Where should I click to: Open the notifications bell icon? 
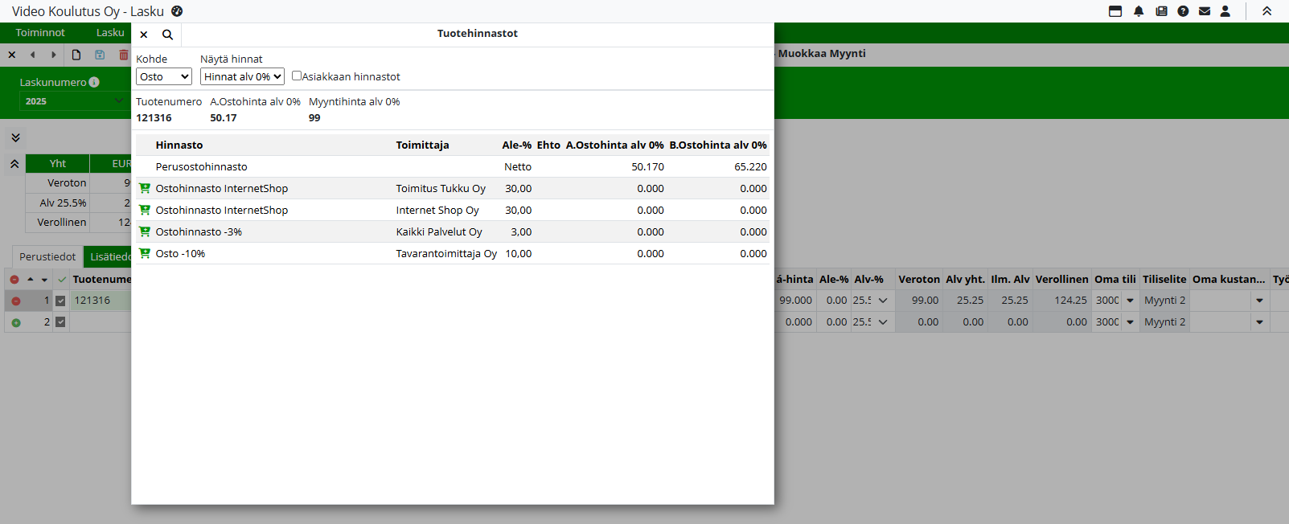1139,11
